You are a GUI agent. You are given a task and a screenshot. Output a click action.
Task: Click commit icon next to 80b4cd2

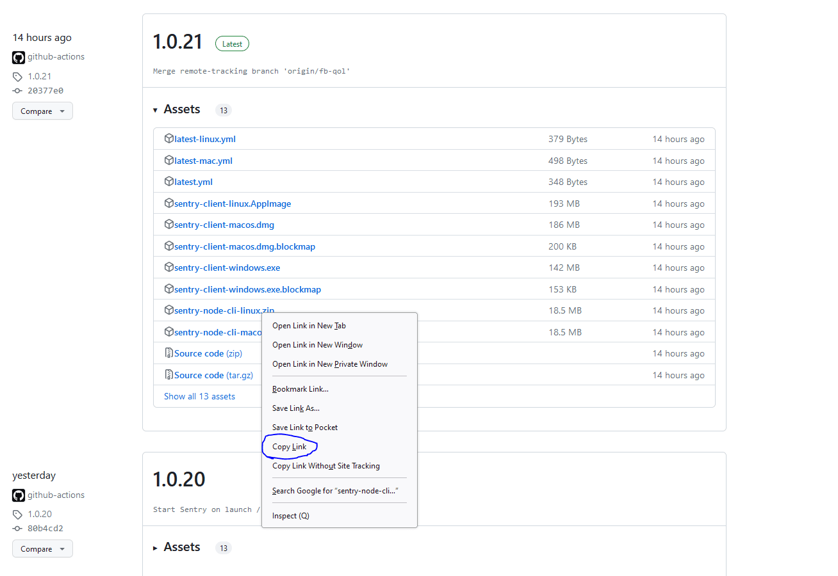[x=17, y=529]
